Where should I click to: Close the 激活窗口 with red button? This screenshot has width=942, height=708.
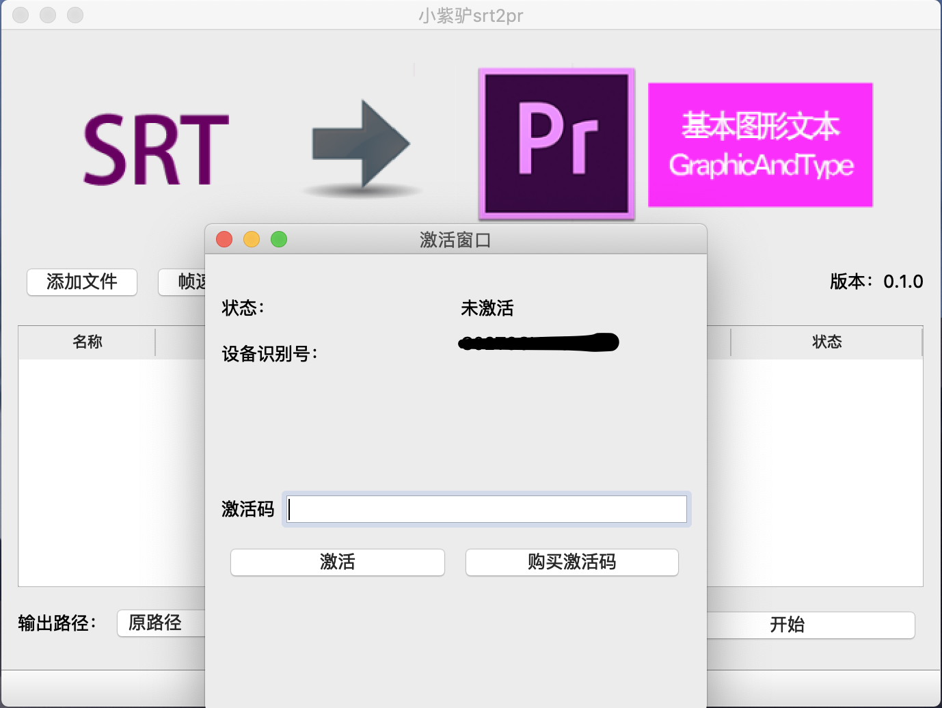(224, 239)
